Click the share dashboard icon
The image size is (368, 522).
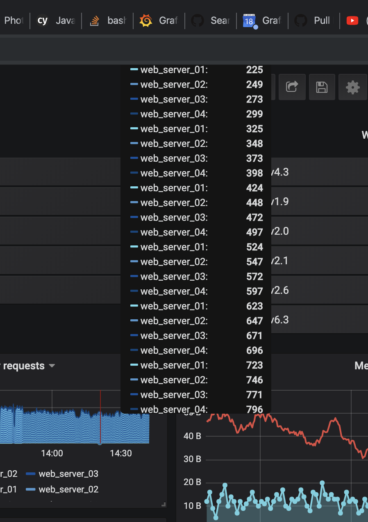(292, 87)
